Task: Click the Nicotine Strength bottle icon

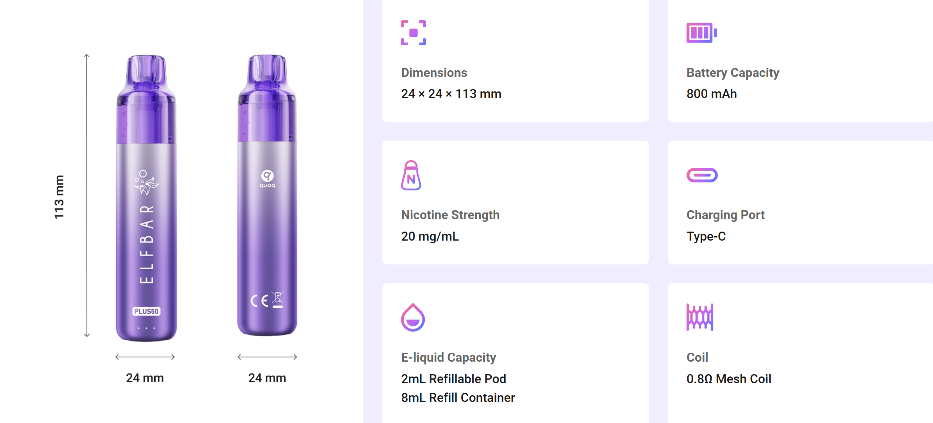Action: click(x=411, y=175)
